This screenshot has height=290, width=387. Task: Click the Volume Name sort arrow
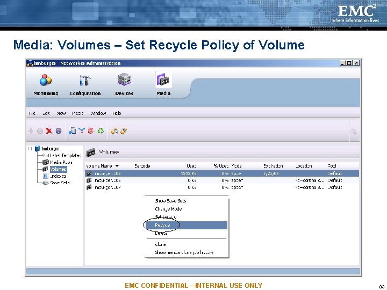point(117,166)
